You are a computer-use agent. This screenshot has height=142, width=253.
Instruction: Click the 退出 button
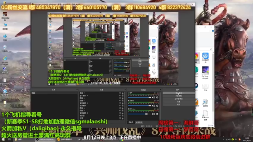tap(178, 104)
